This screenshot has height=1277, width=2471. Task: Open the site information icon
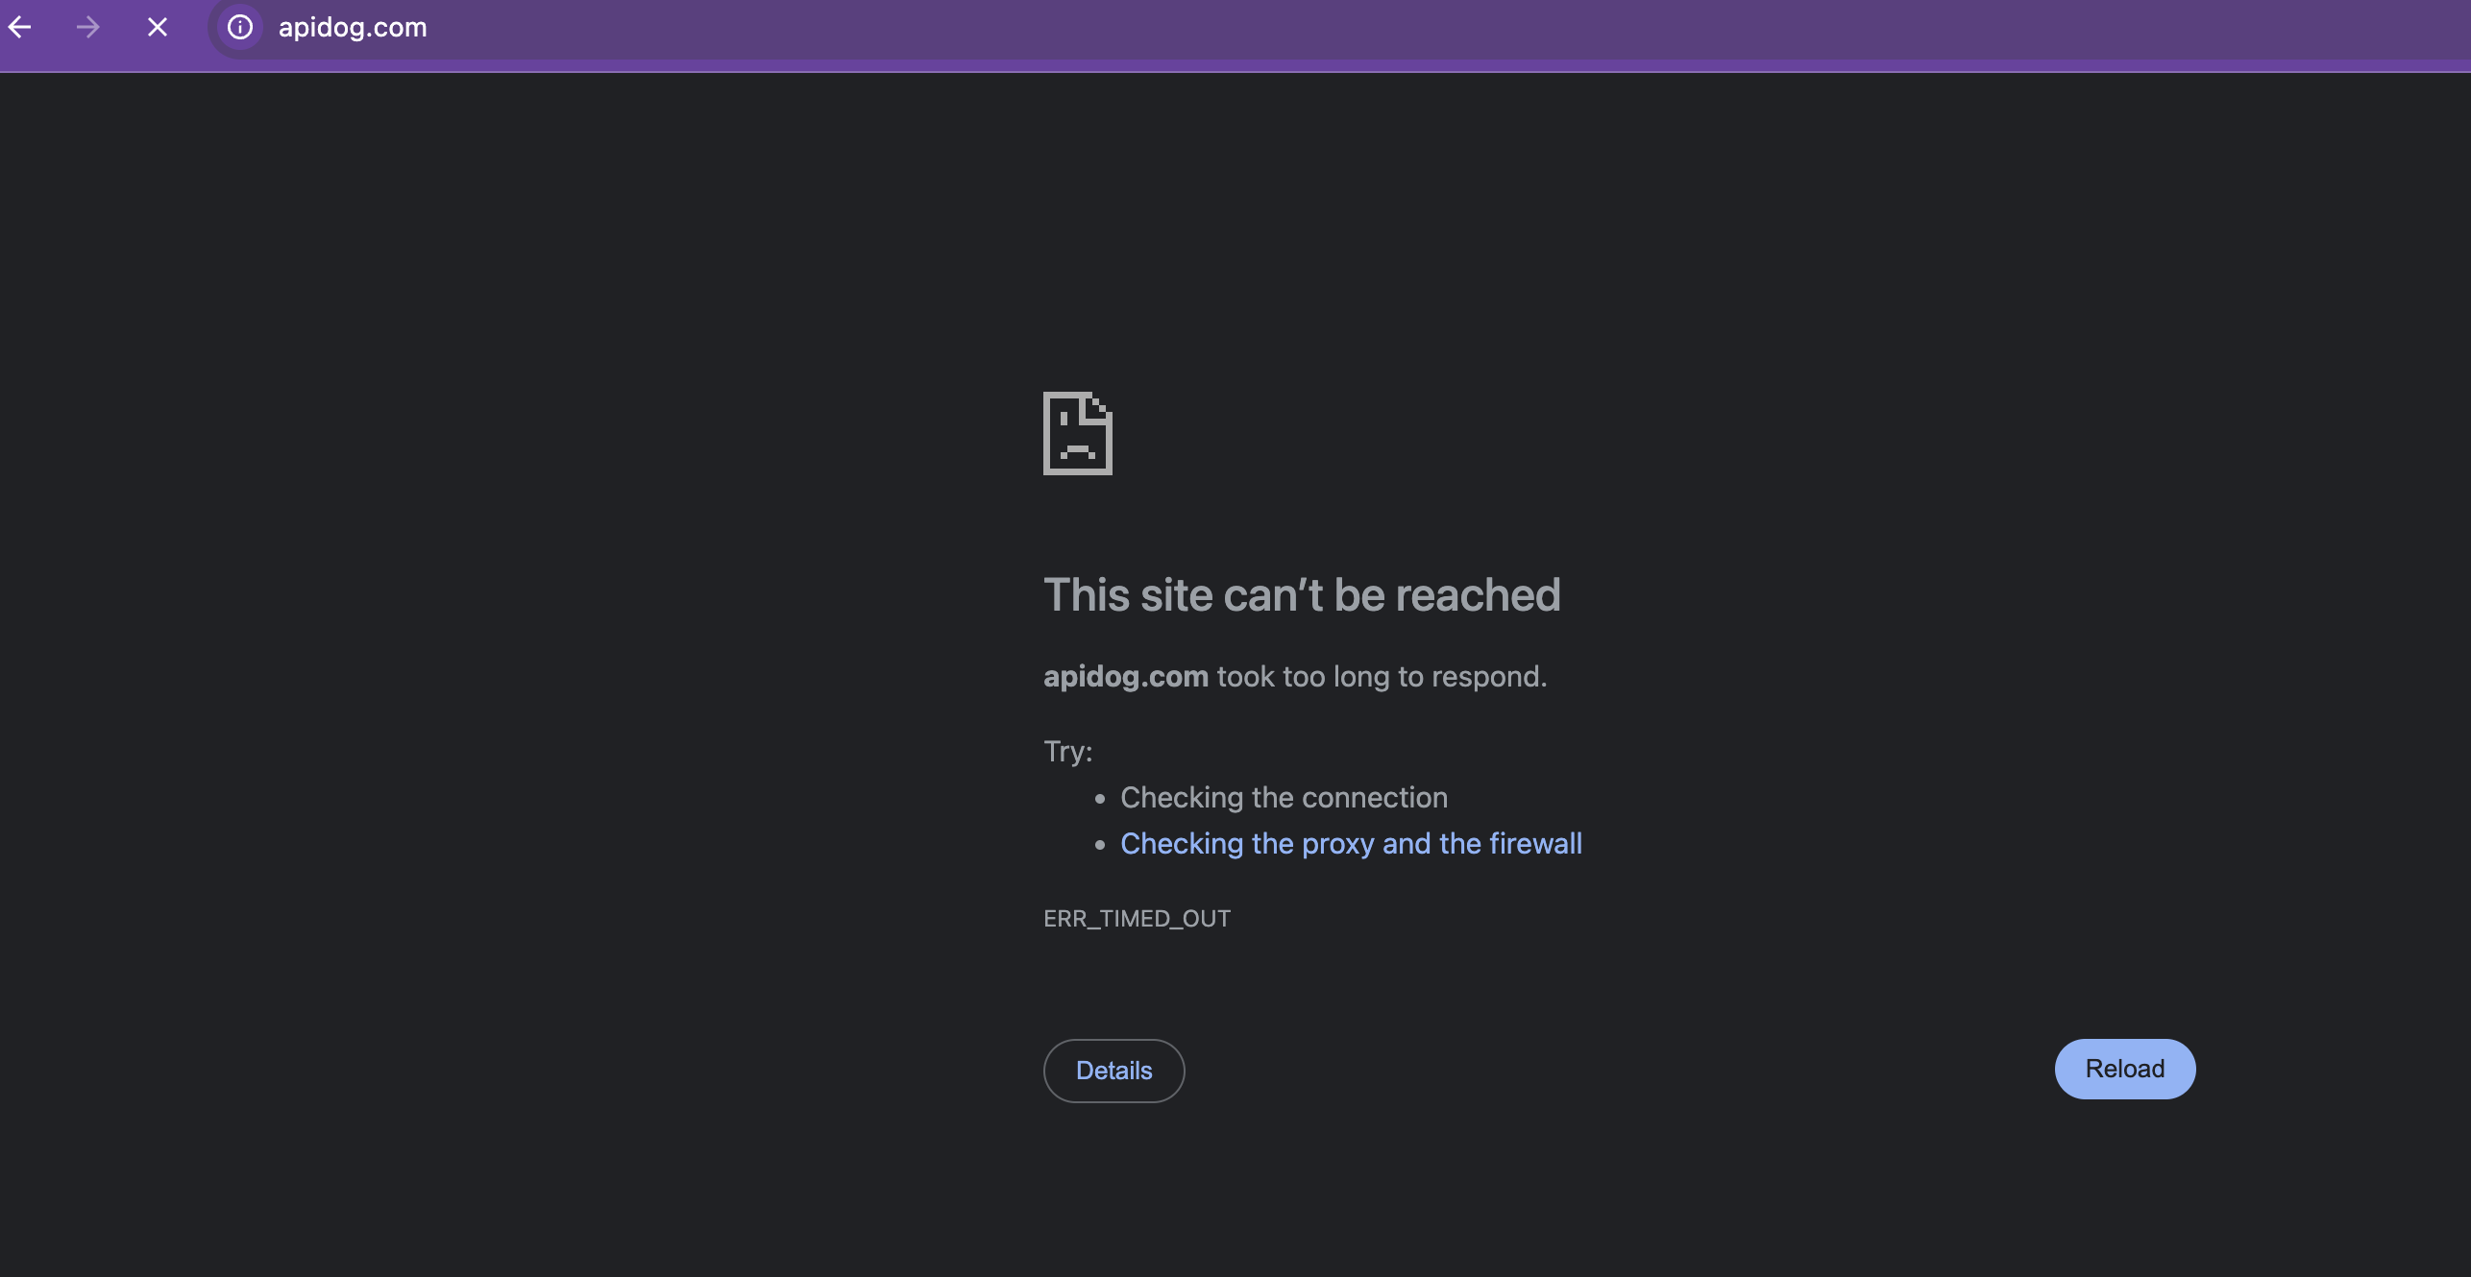(240, 27)
